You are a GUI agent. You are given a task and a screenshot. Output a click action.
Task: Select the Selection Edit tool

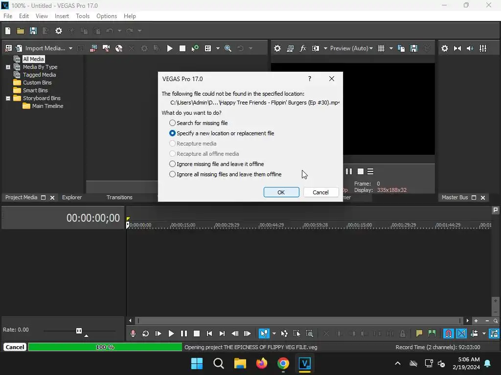297,333
